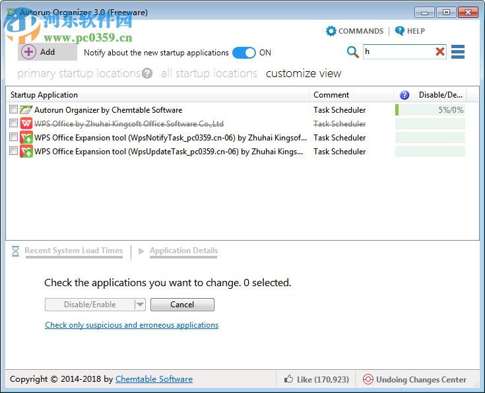The width and height of the screenshot is (485, 393).
Task: Open the Chemtable Software link
Action: click(x=154, y=379)
